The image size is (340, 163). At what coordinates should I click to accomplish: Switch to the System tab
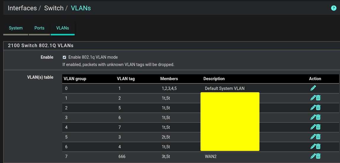point(16,28)
